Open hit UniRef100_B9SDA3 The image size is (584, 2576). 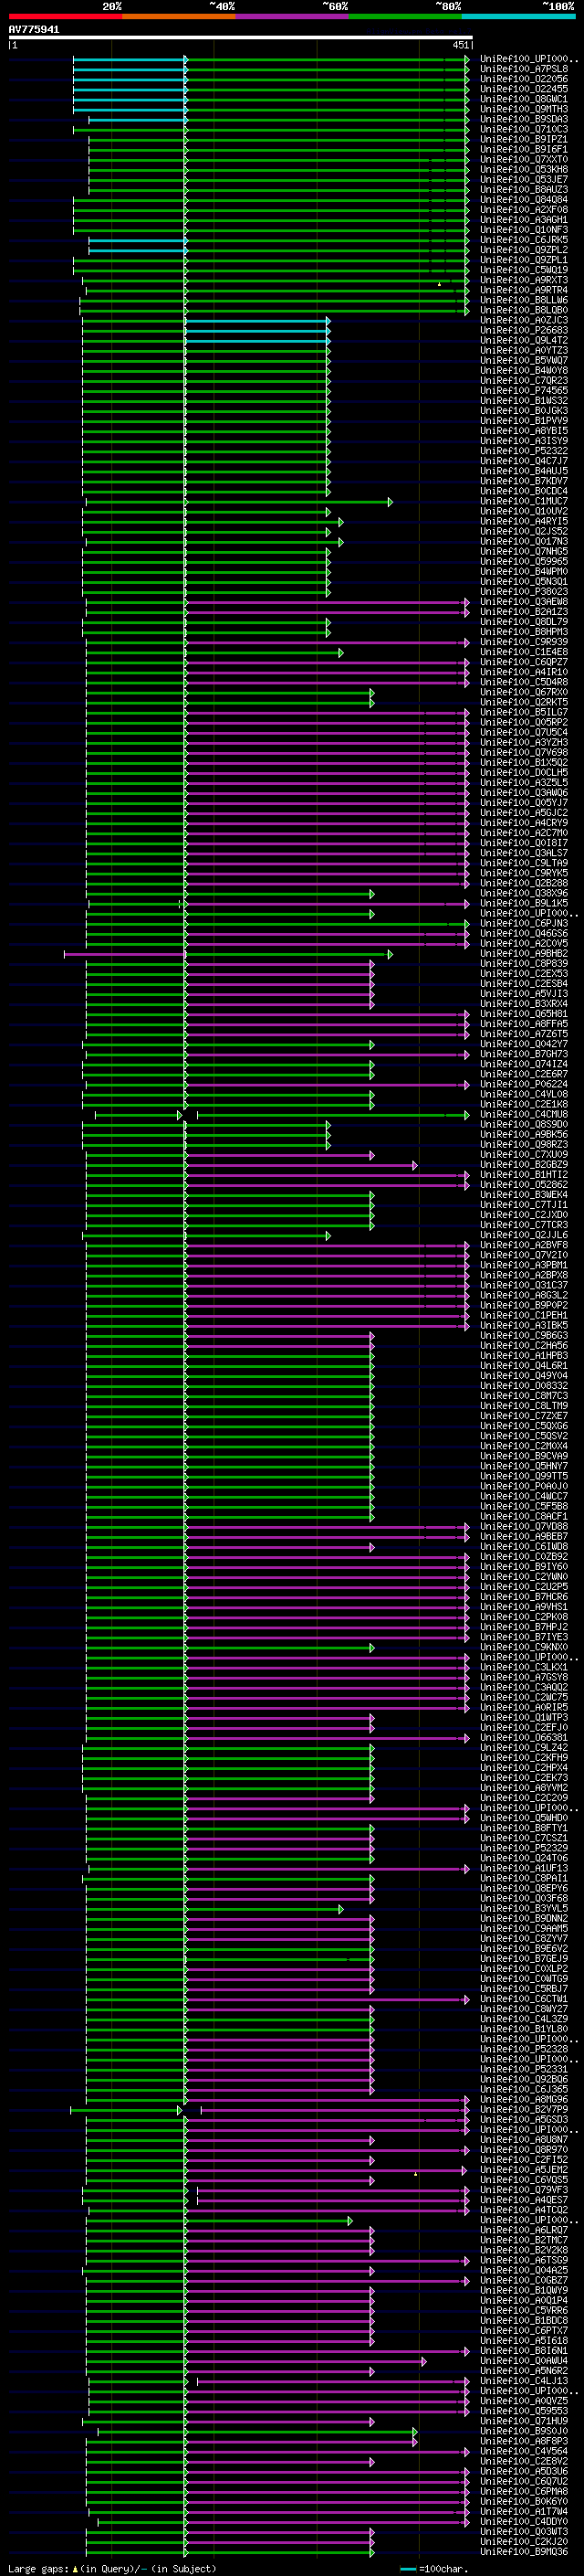(524, 119)
